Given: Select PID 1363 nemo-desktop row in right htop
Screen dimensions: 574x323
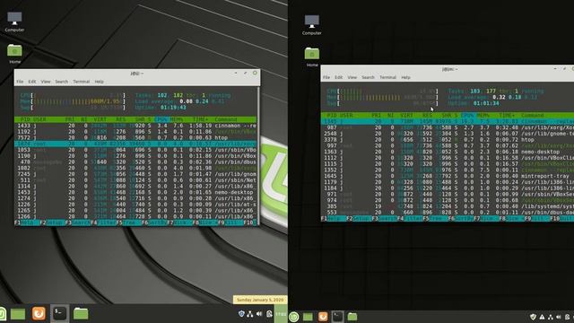Looking at the screenshot, I should point(448,152).
